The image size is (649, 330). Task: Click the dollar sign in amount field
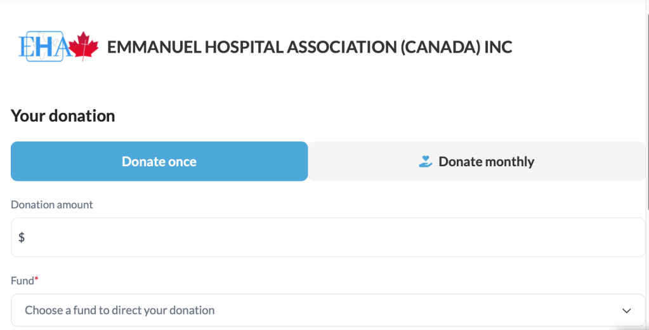(x=22, y=237)
